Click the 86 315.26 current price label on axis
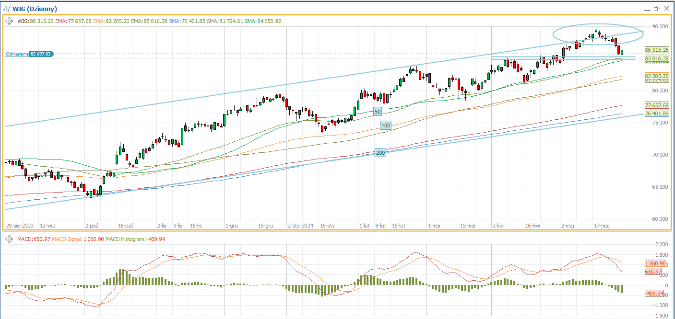Viewport: 675px width, 319px height. (657, 50)
